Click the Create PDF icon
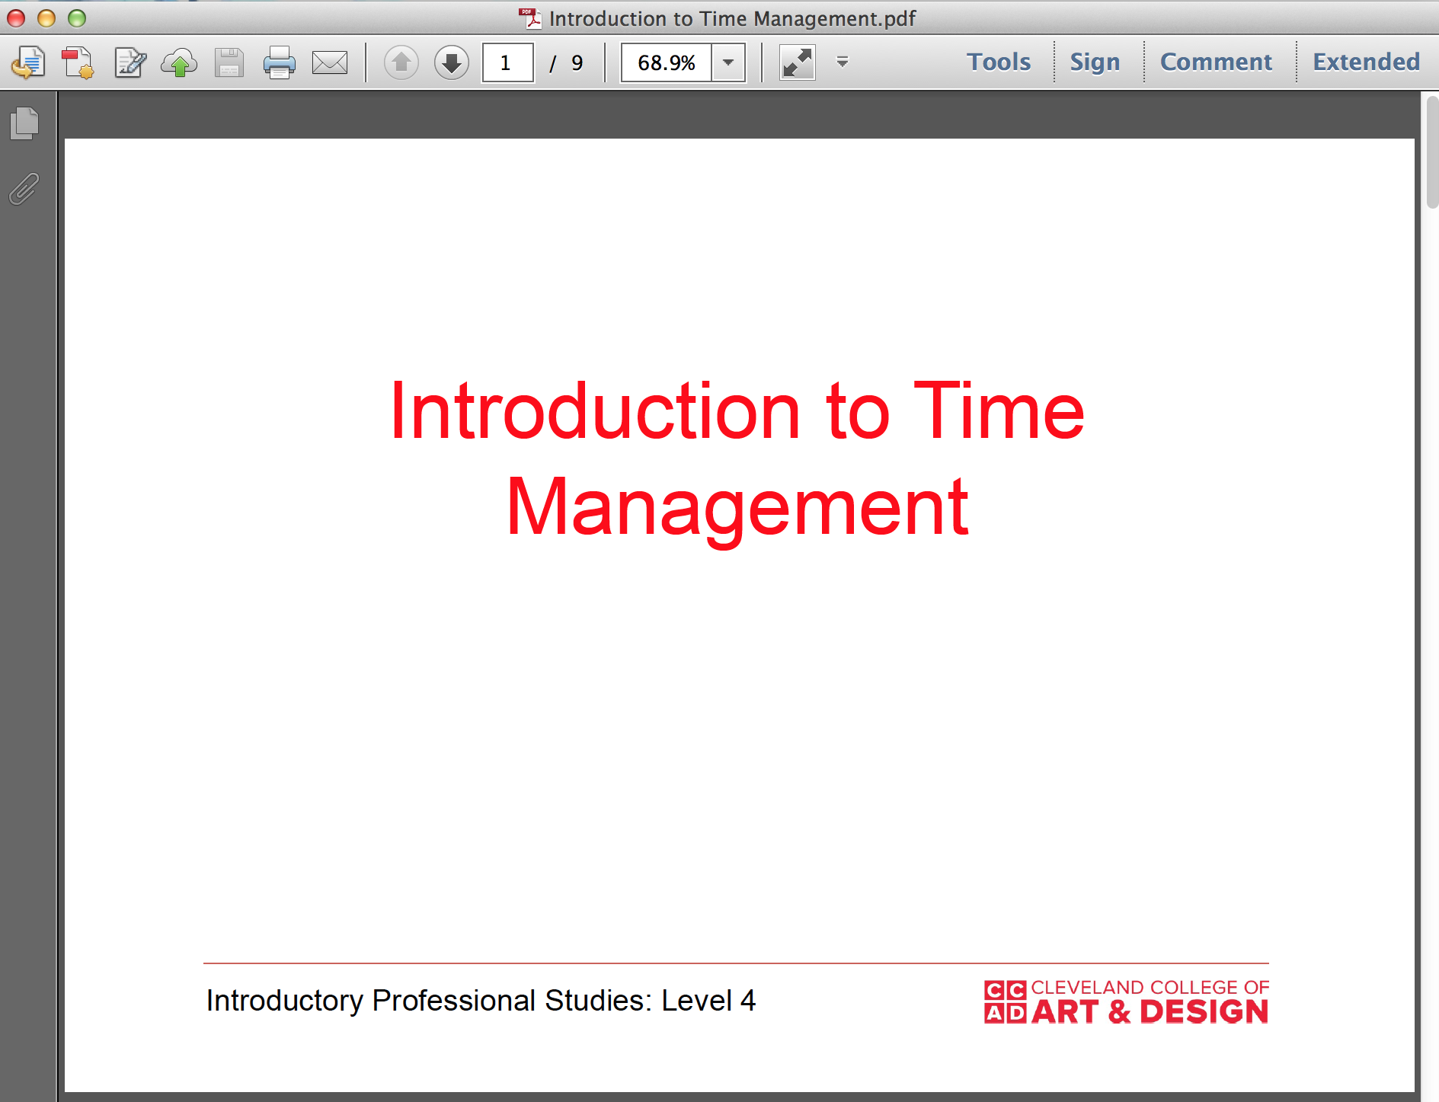The width and height of the screenshot is (1439, 1102). [77, 62]
